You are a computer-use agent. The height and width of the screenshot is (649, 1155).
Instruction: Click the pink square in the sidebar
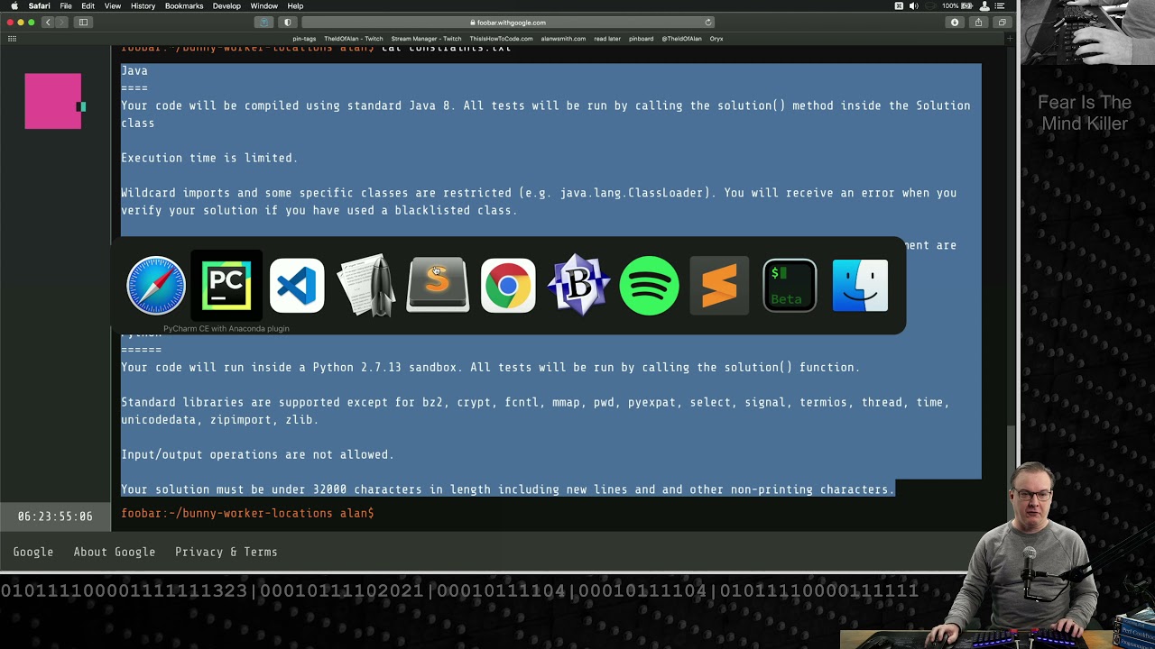(53, 101)
